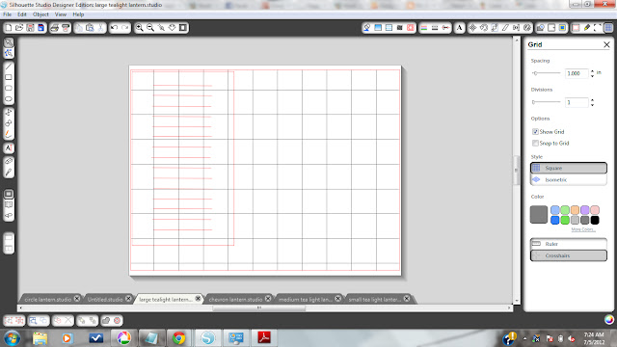
Task: Select the Rectangle drawing tool
Action: click(x=9, y=77)
